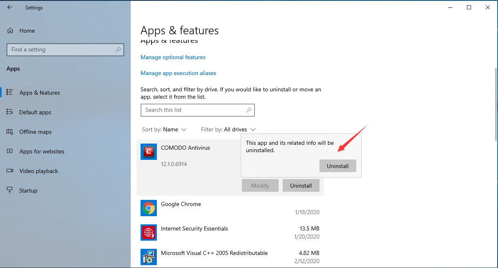Click the Google Chrome app icon
The image size is (498, 268).
tap(149, 208)
